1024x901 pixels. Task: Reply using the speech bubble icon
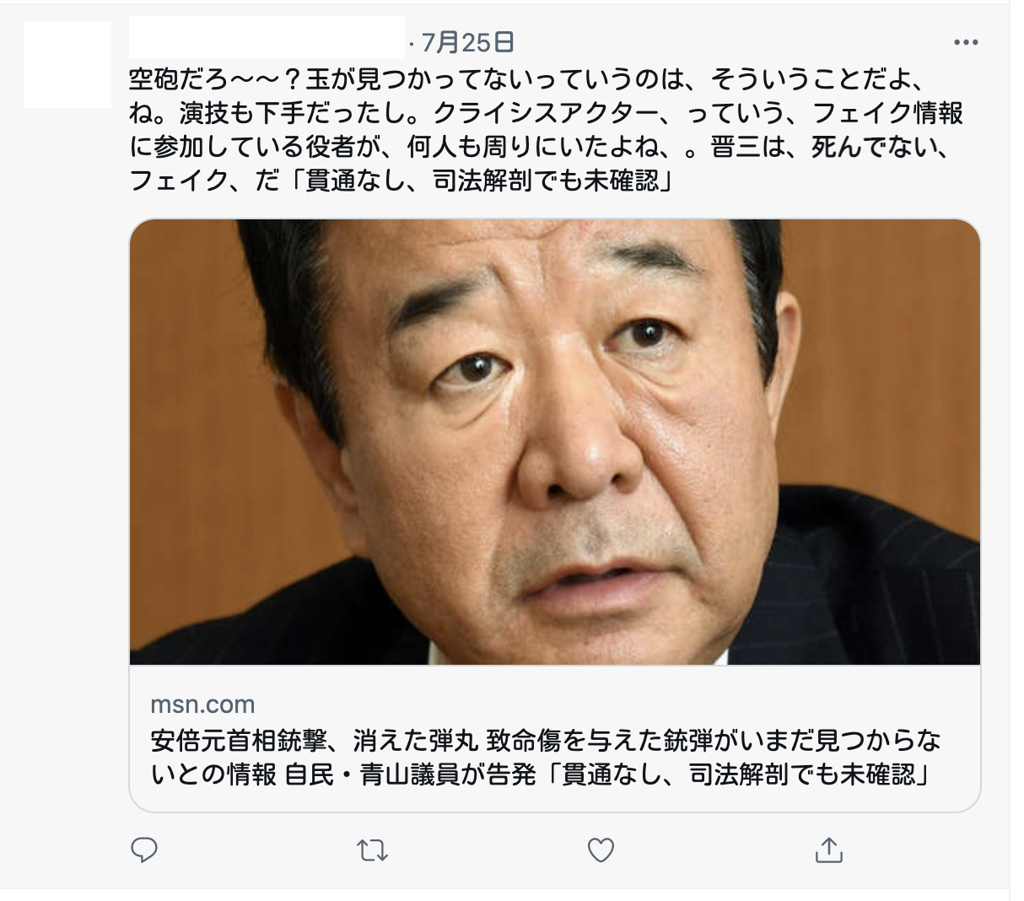pos(144,850)
